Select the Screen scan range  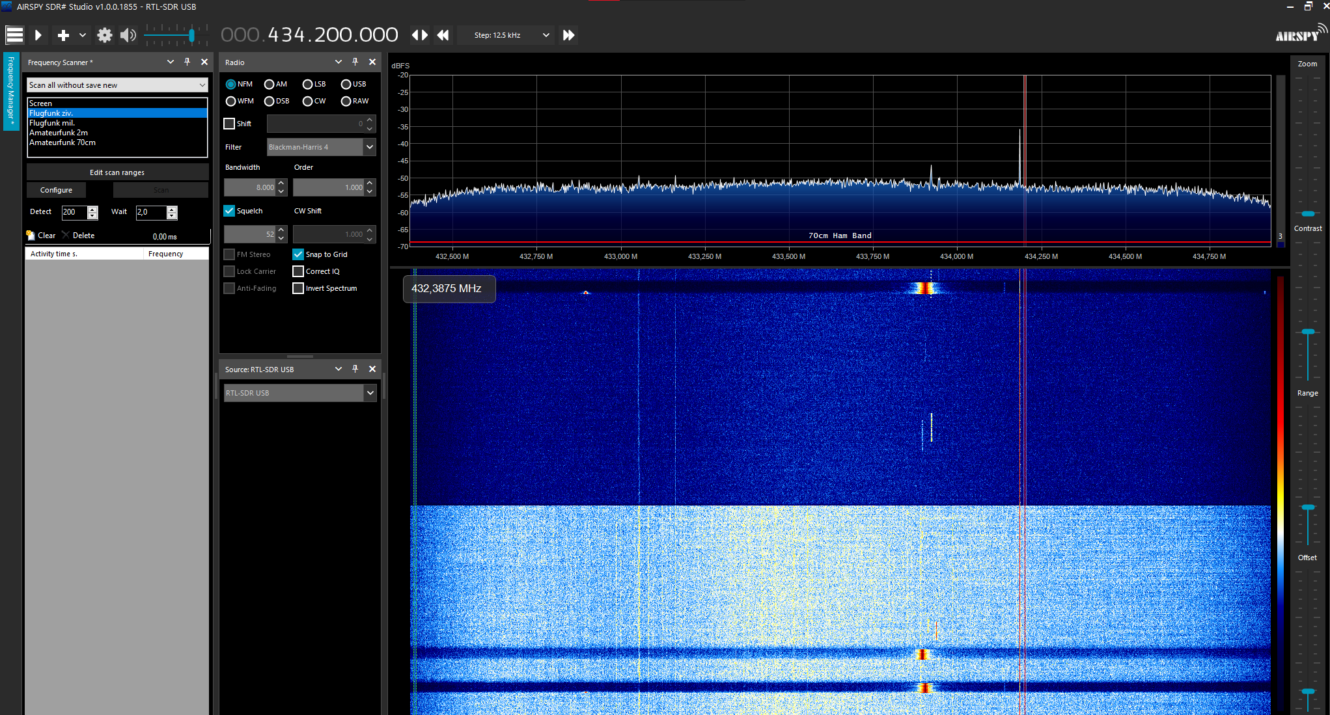click(117, 103)
